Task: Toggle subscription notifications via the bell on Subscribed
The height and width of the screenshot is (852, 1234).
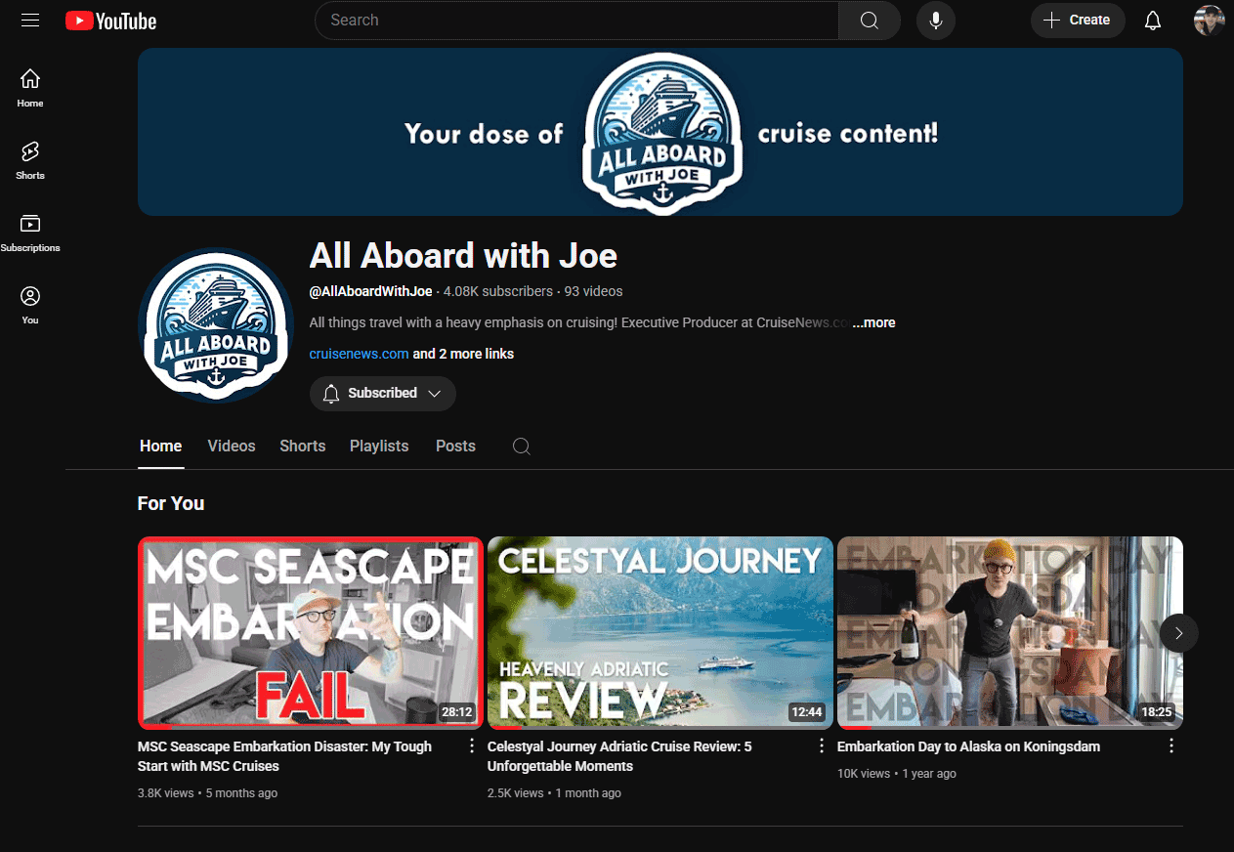Action: click(x=332, y=393)
